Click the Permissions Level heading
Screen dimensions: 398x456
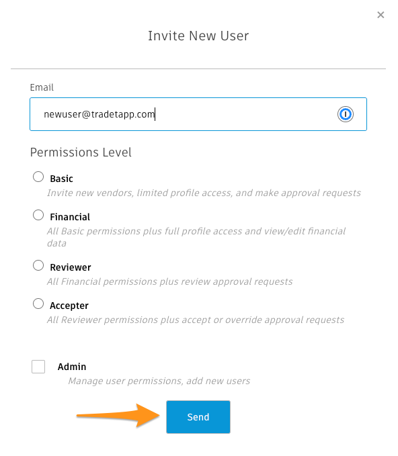(81, 152)
